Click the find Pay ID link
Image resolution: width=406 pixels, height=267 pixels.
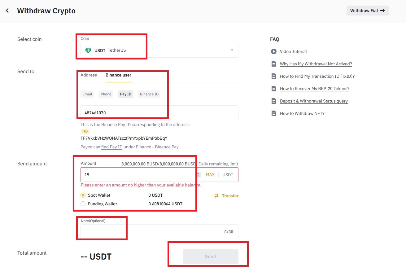tap(112, 147)
